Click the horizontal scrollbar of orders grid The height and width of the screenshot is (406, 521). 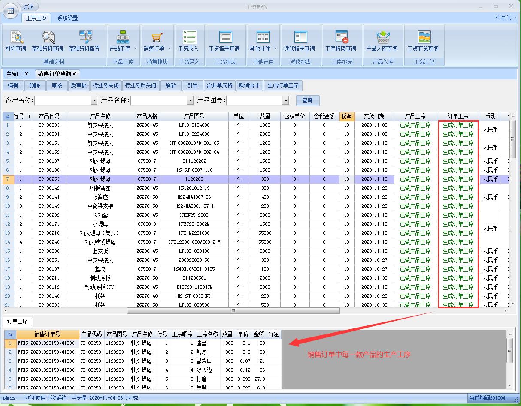[233, 311]
